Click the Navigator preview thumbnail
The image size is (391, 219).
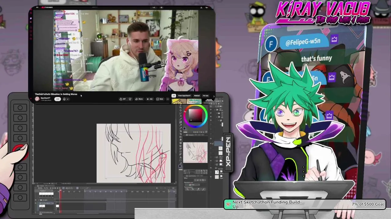tap(195, 152)
